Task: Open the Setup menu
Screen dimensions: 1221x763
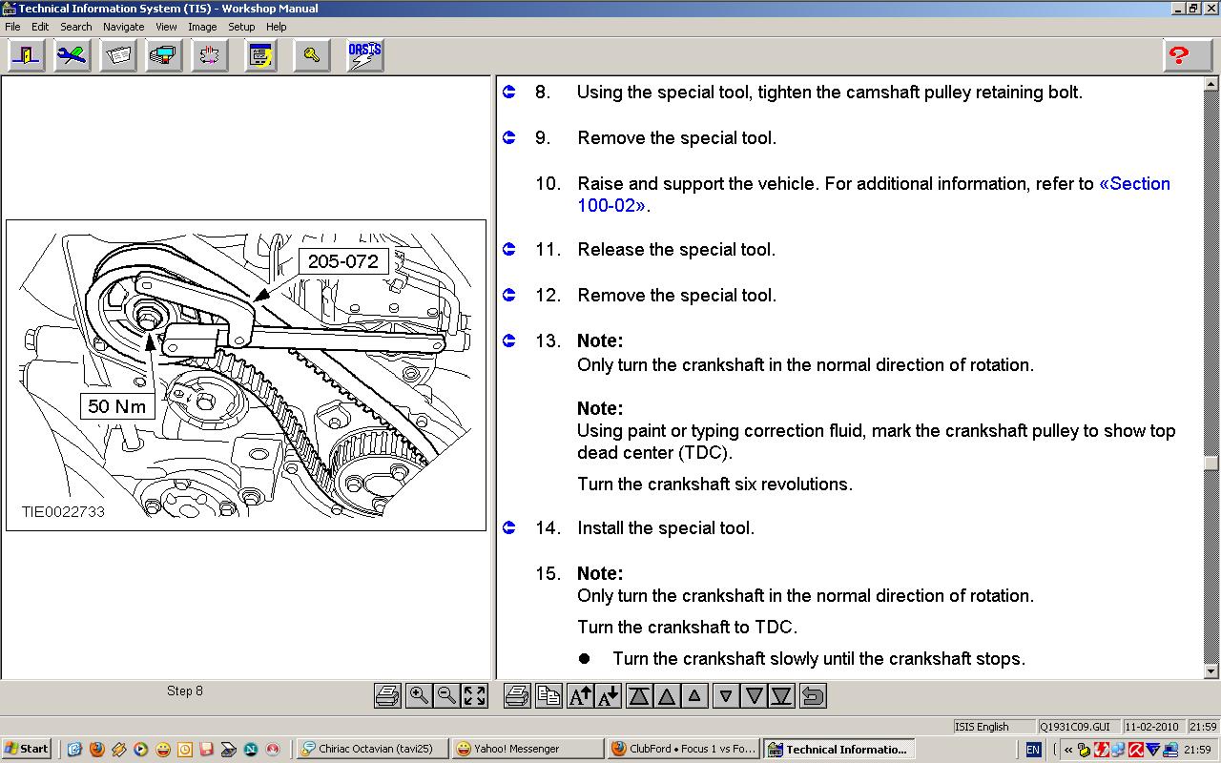Action: [x=241, y=27]
